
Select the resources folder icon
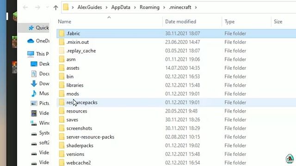(x=62, y=111)
